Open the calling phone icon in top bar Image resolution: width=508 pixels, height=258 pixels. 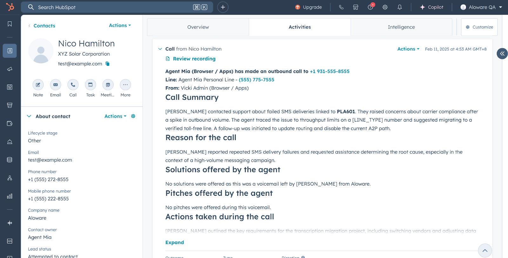pyautogui.click(x=341, y=7)
